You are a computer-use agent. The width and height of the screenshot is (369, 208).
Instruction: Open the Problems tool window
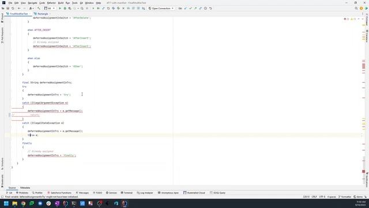point(22,192)
